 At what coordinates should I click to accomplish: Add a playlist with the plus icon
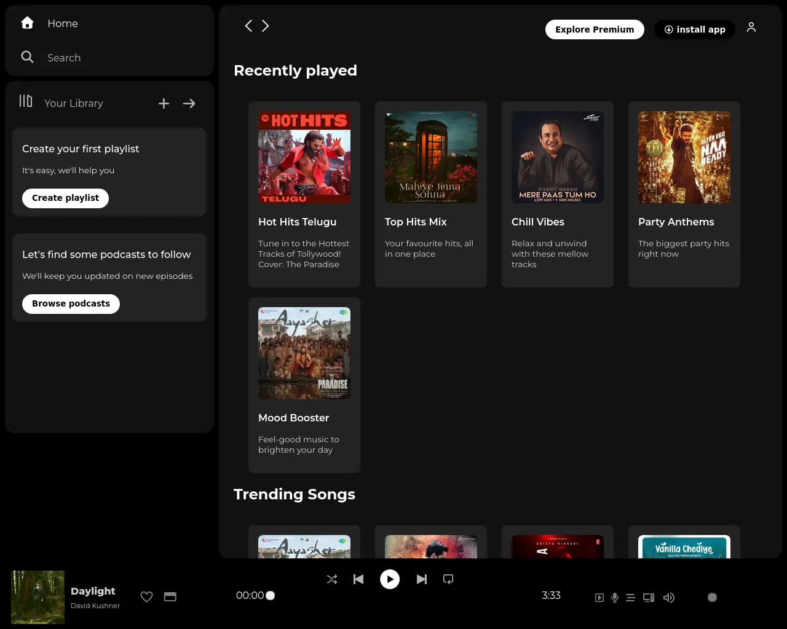164,104
